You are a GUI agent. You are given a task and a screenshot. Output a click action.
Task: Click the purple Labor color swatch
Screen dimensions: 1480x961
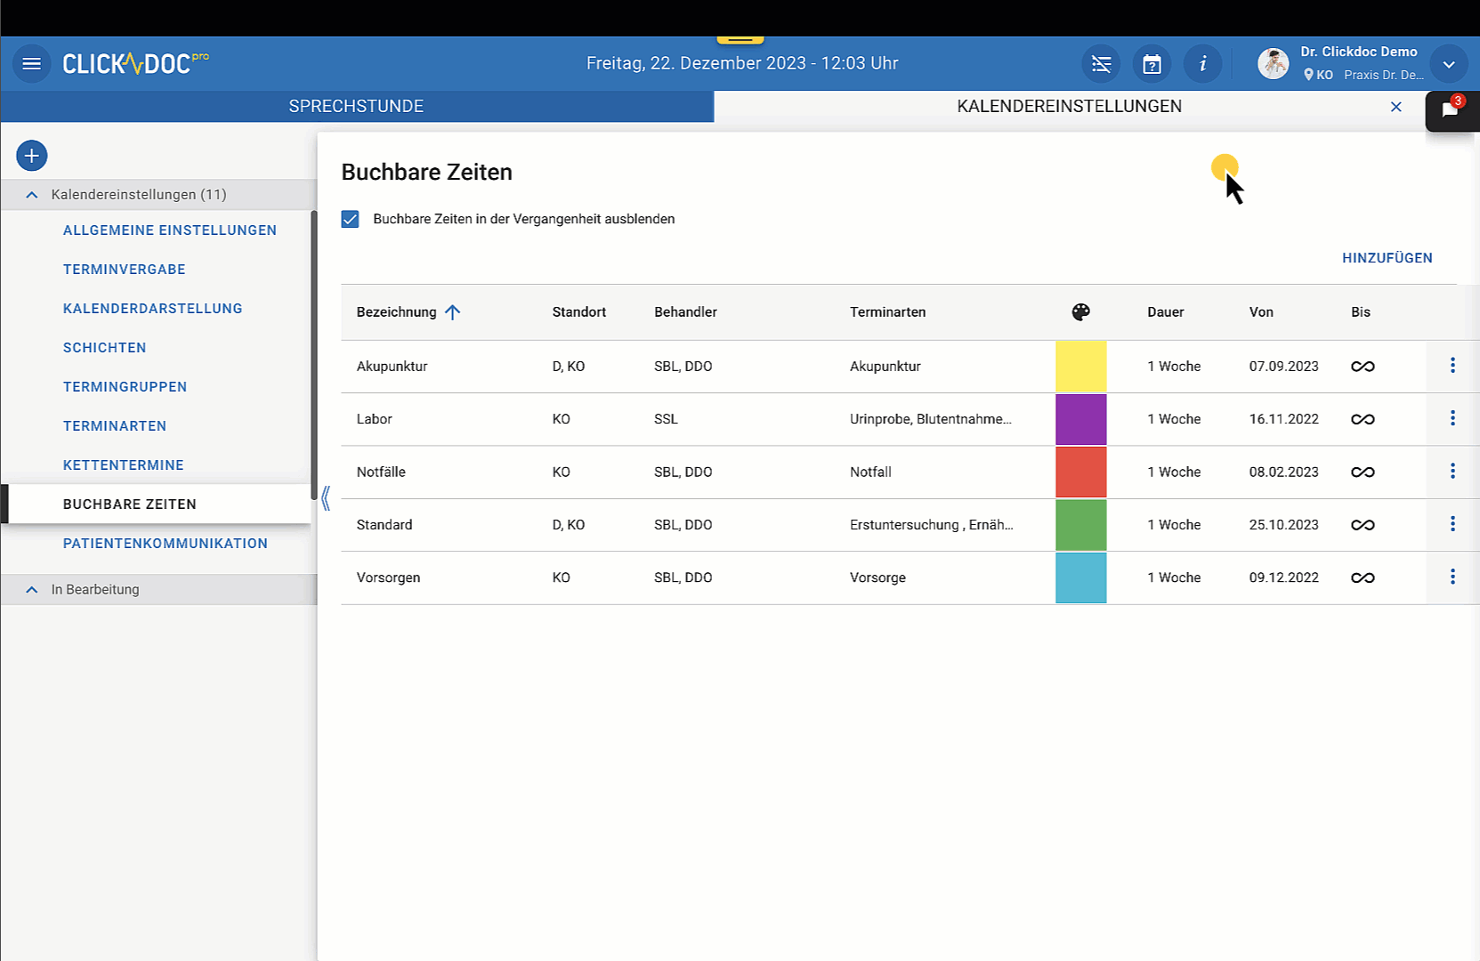point(1080,419)
